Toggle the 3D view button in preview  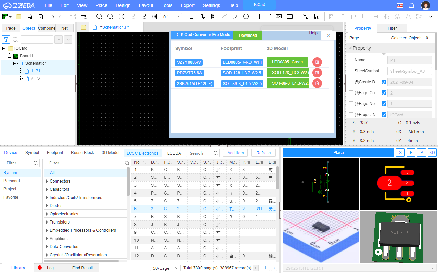pos(432,153)
